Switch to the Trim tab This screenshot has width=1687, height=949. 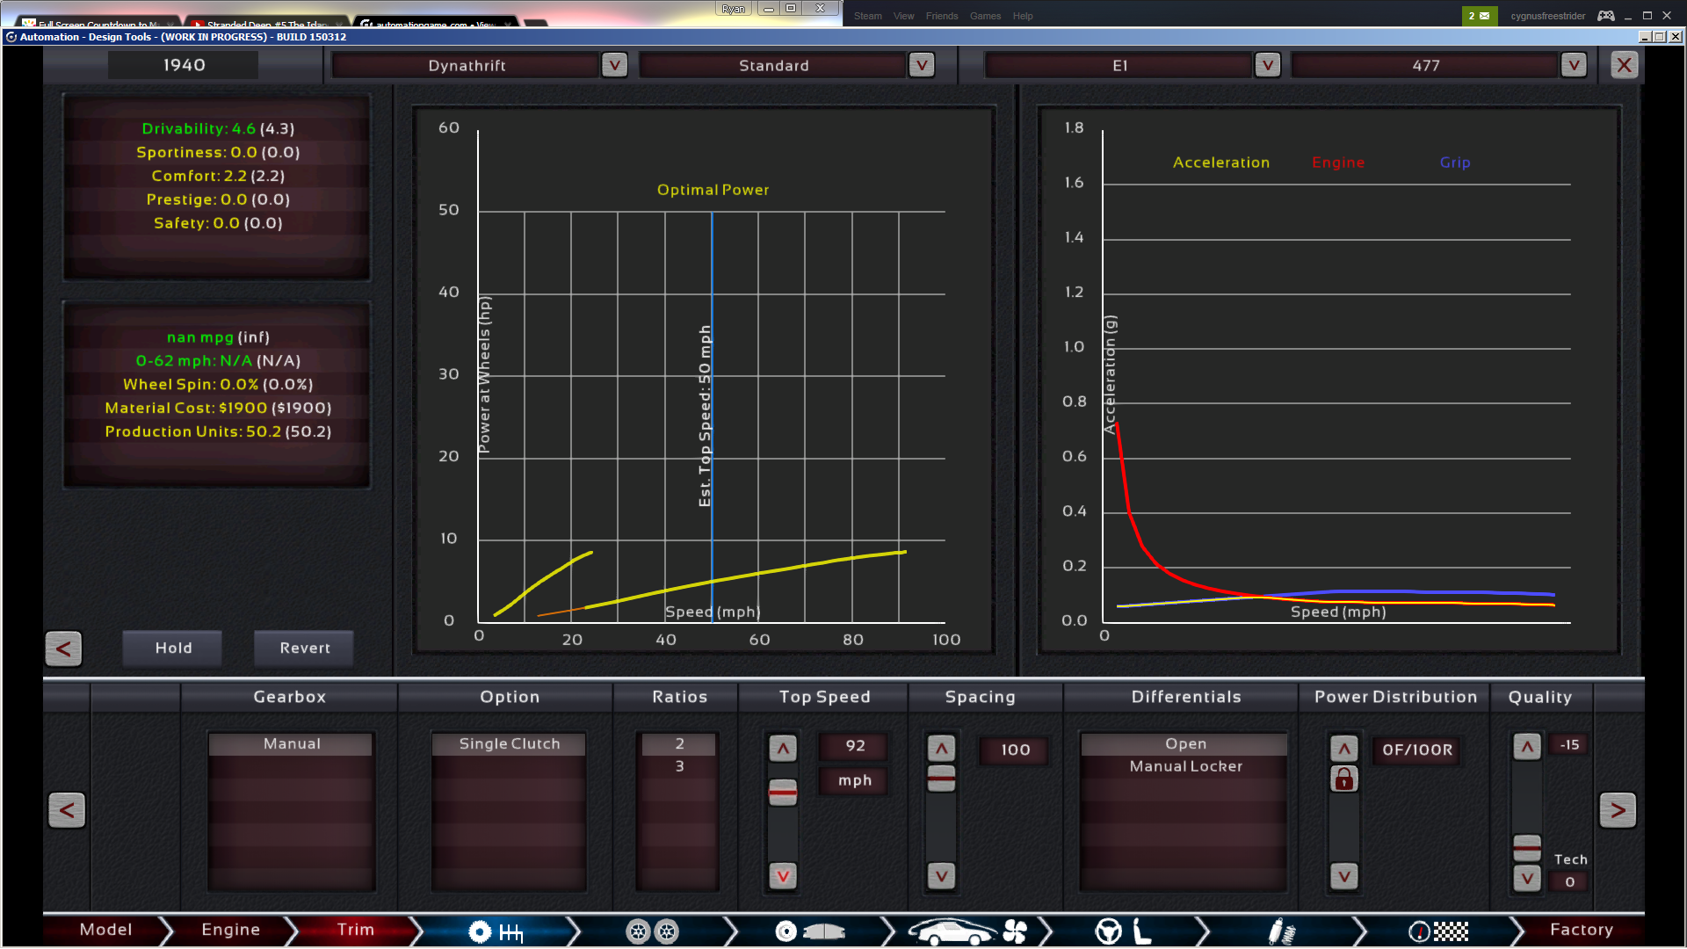(x=356, y=930)
